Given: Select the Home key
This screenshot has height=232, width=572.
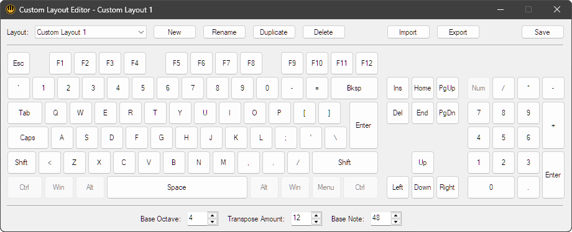Looking at the screenshot, I should (x=422, y=88).
